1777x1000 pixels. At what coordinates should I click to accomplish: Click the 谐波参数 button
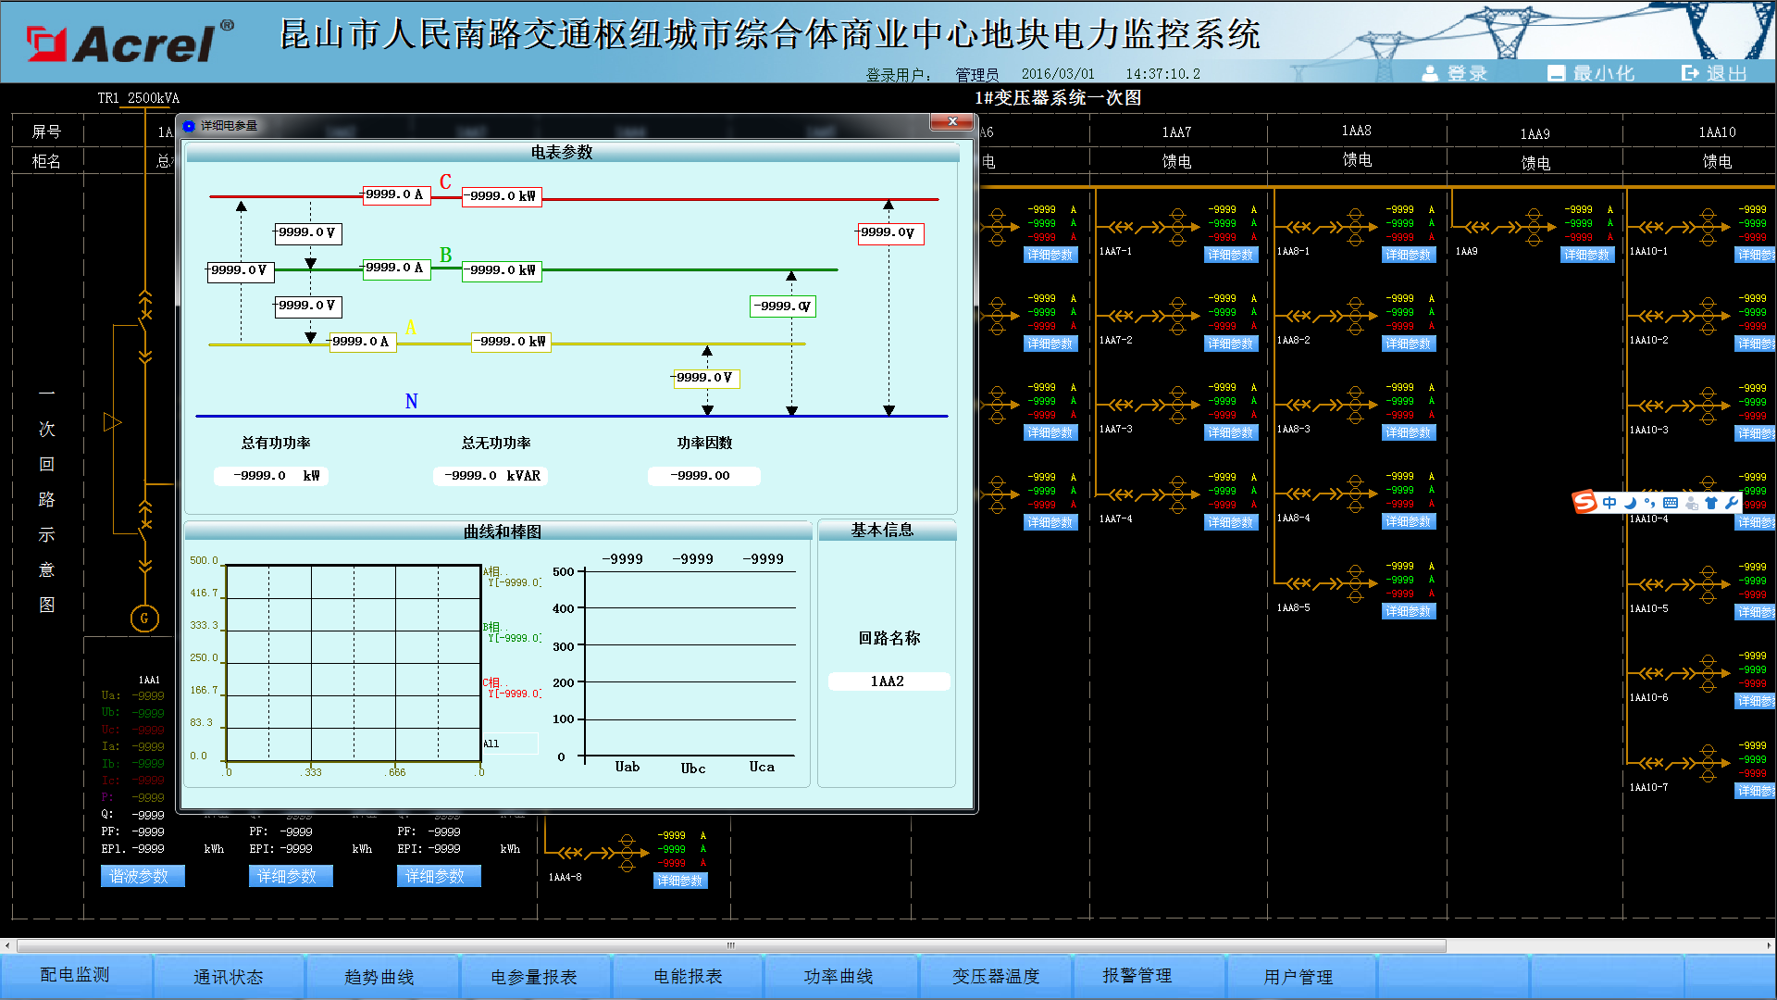(x=142, y=876)
